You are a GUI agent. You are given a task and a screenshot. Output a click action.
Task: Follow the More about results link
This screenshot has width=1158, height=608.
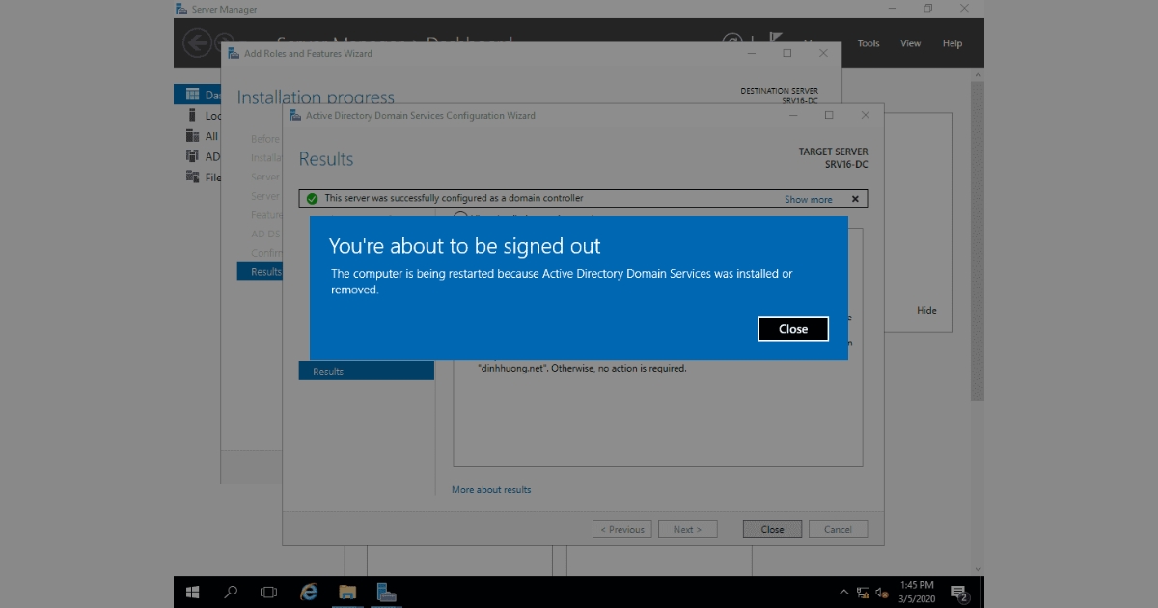(x=491, y=489)
